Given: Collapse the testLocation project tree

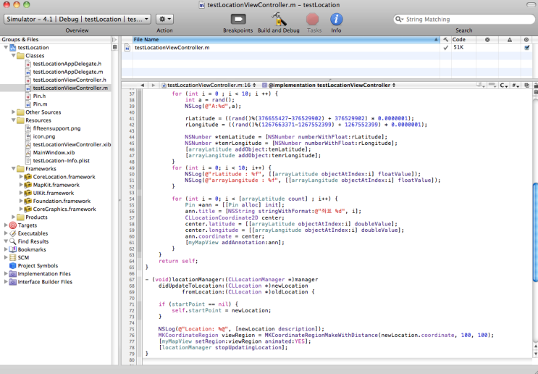Looking at the screenshot, I should point(6,47).
